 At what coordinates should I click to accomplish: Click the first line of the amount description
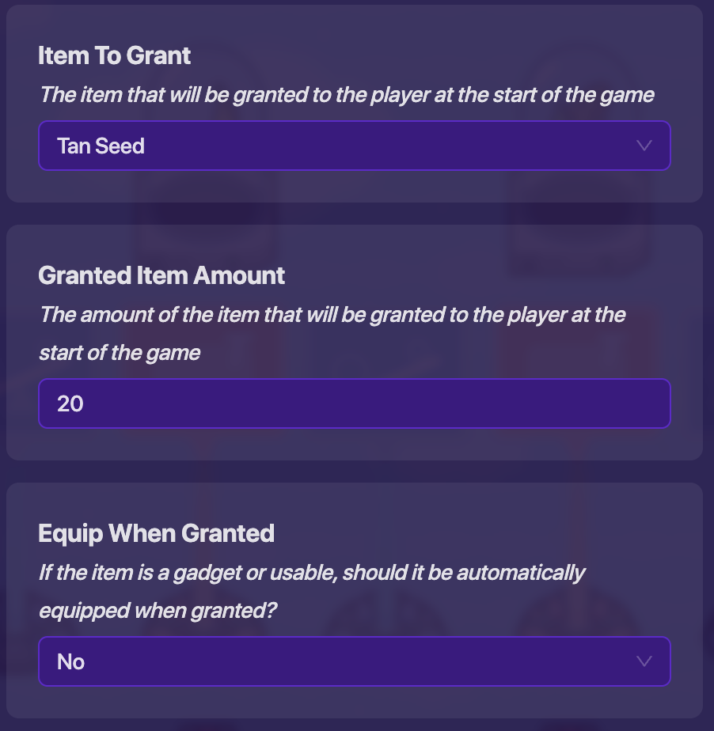332,315
